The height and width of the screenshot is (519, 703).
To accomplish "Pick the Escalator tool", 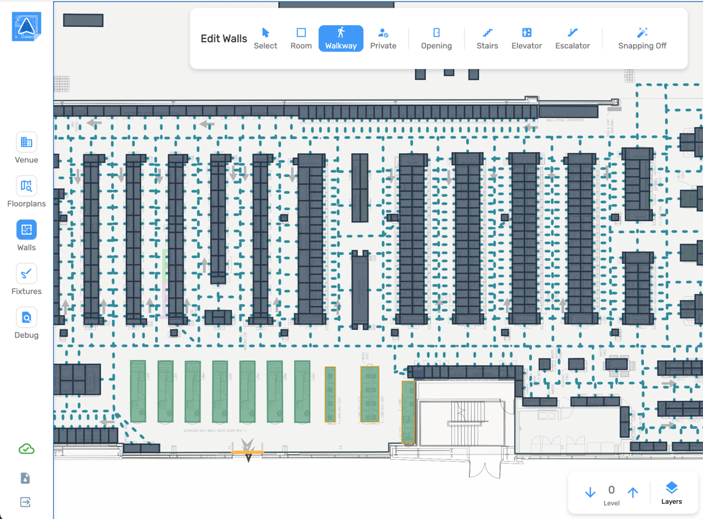I will click(x=572, y=39).
